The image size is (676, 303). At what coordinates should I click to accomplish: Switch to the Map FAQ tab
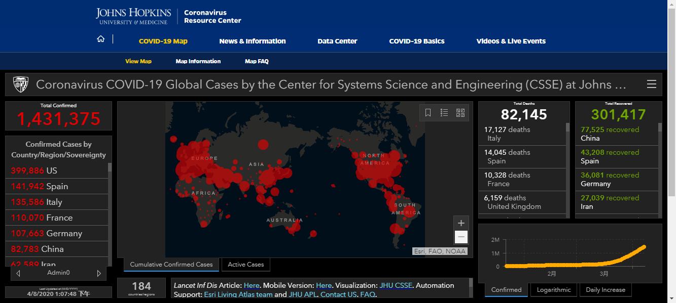pyautogui.click(x=257, y=61)
